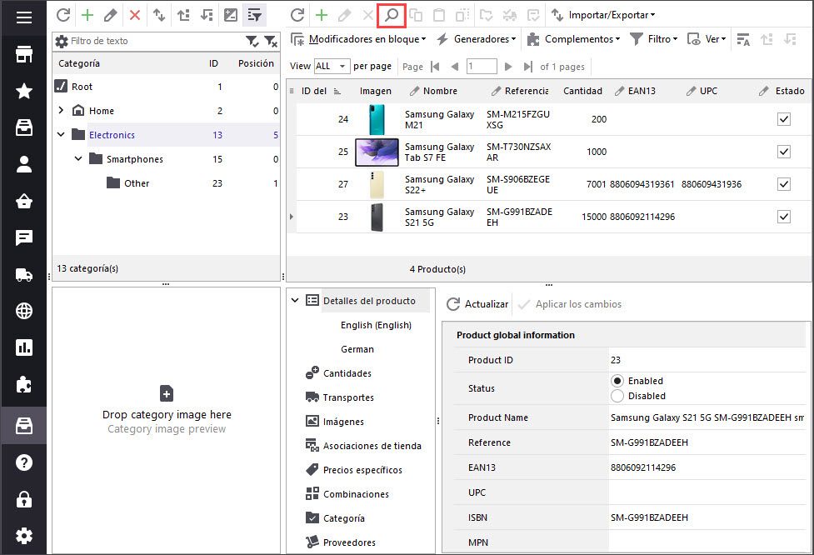Open the Transportes section
Viewport: 814px width, 555px height.
347,397
